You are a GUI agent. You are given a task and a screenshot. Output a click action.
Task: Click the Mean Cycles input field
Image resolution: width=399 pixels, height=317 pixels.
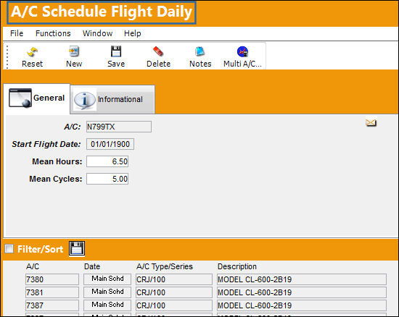(107, 179)
